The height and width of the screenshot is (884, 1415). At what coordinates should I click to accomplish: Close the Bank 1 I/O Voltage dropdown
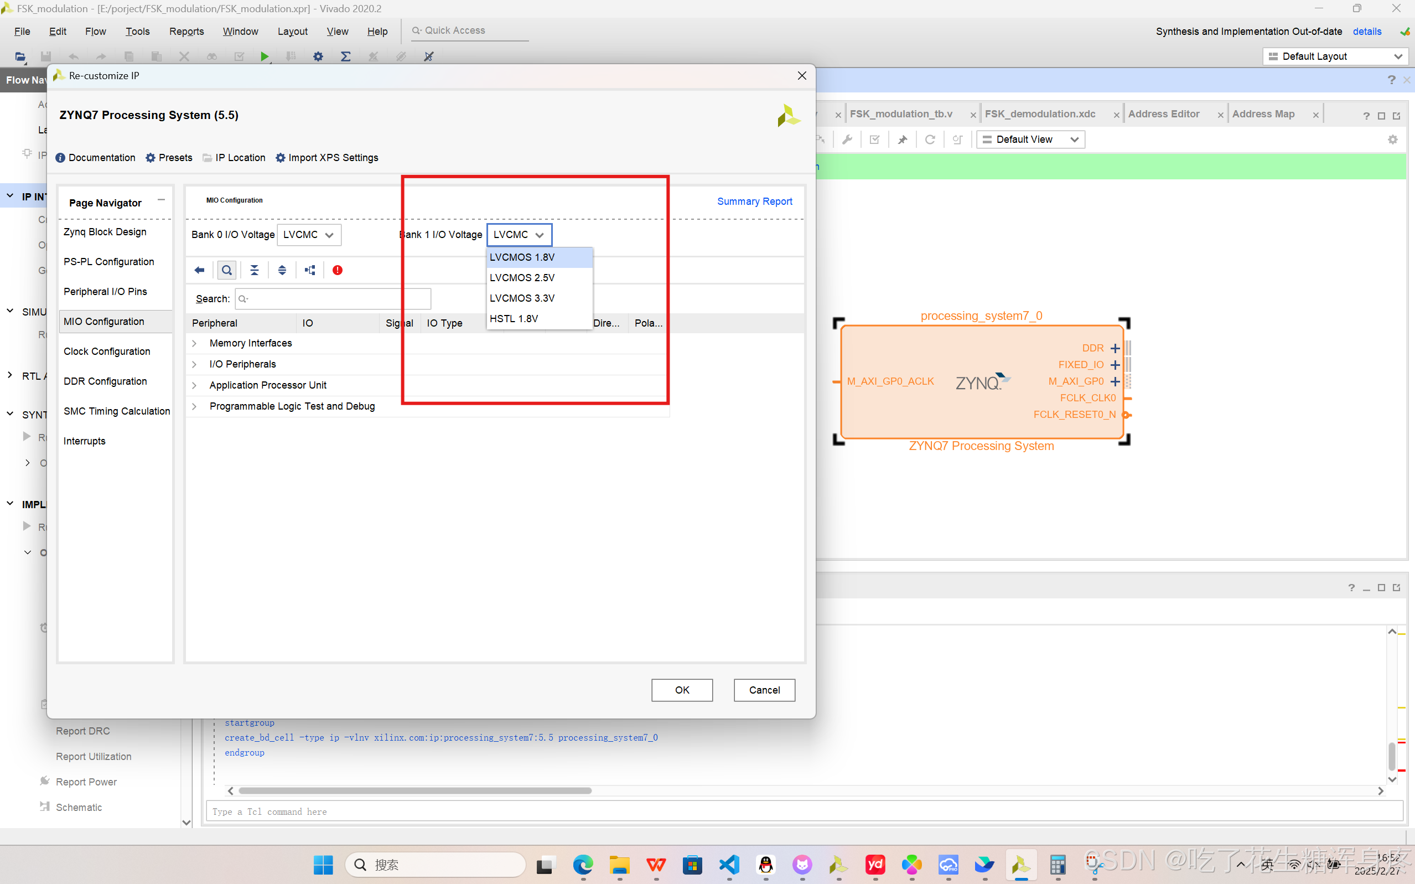[x=519, y=235]
